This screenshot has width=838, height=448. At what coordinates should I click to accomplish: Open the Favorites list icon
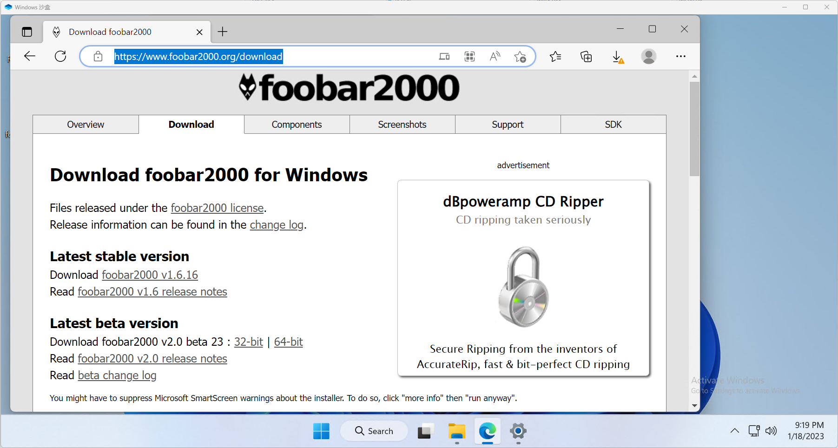tap(555, 57)
